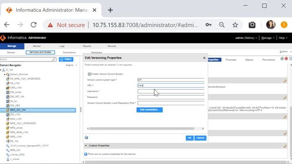Close the Edit Versioning Properties dialog
The image size is (292, 164).
(204, 58)
